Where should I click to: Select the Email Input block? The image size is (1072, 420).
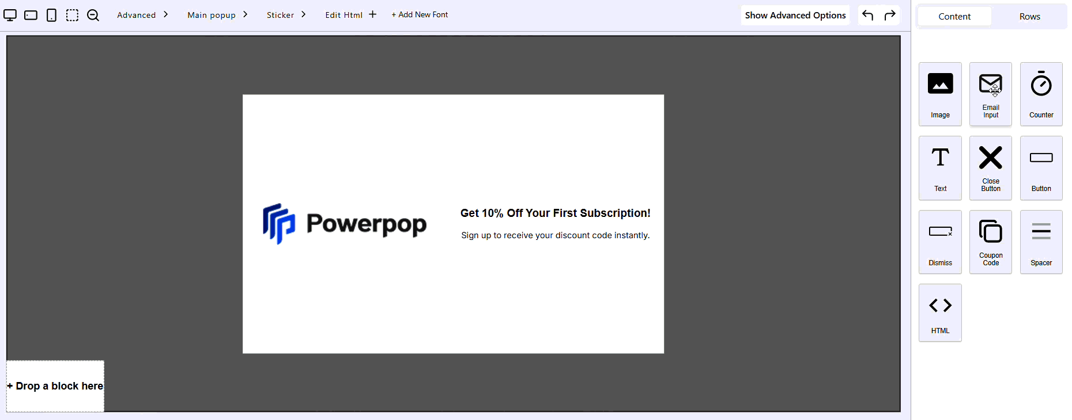tap(991, 94)
